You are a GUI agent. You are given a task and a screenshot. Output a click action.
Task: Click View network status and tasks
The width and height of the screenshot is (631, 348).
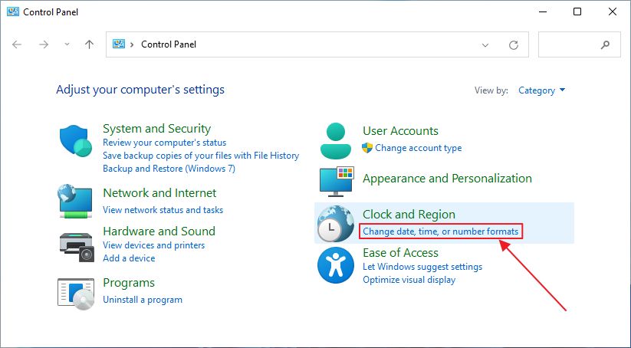163,209
